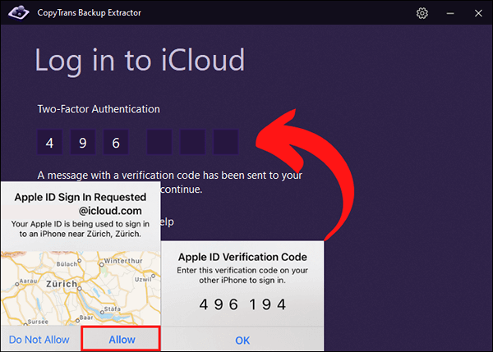The width and height of the screenshot is (493, 352).
Task: Select the first code box containing 4
Action: (49, 142)
